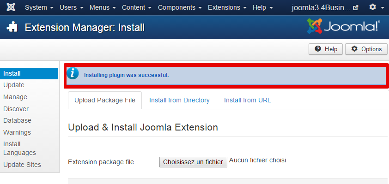The image size is (389, 184).
Task: Click the external link icon beside site name
Action: pos(356,8)
